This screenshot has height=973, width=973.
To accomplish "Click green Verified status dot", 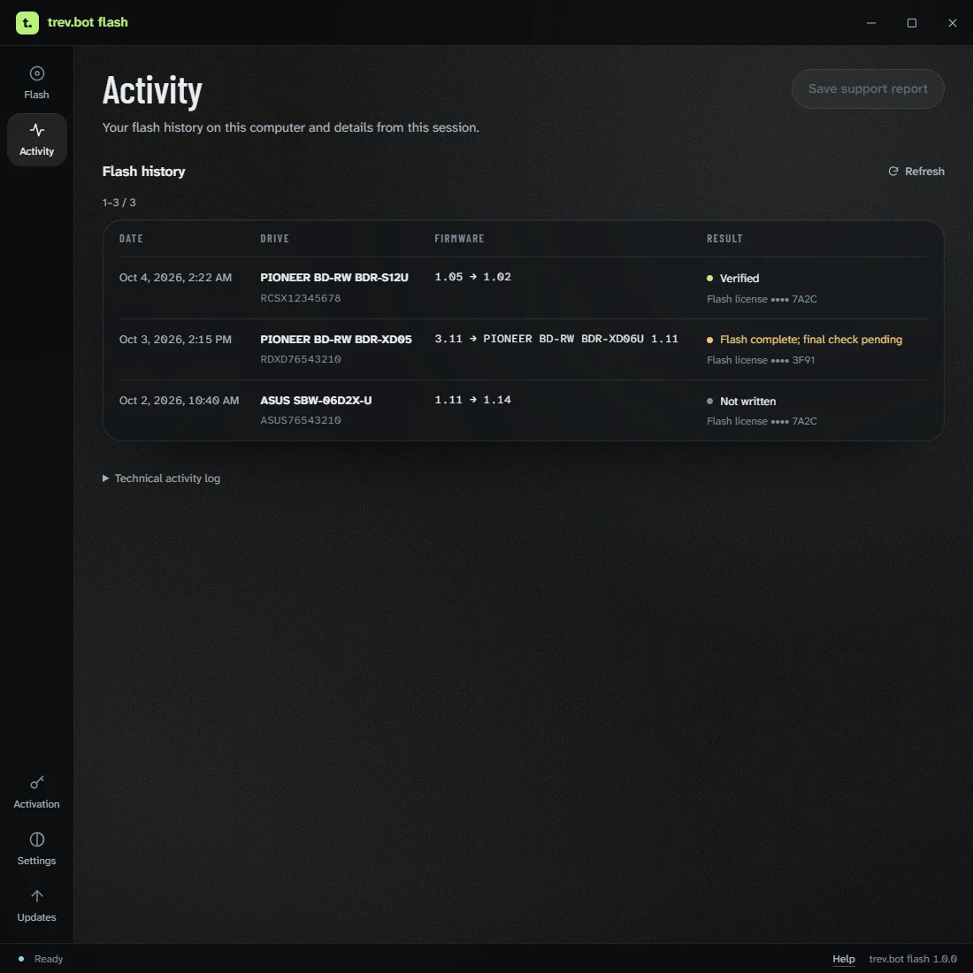I will [x=710, y=278].
